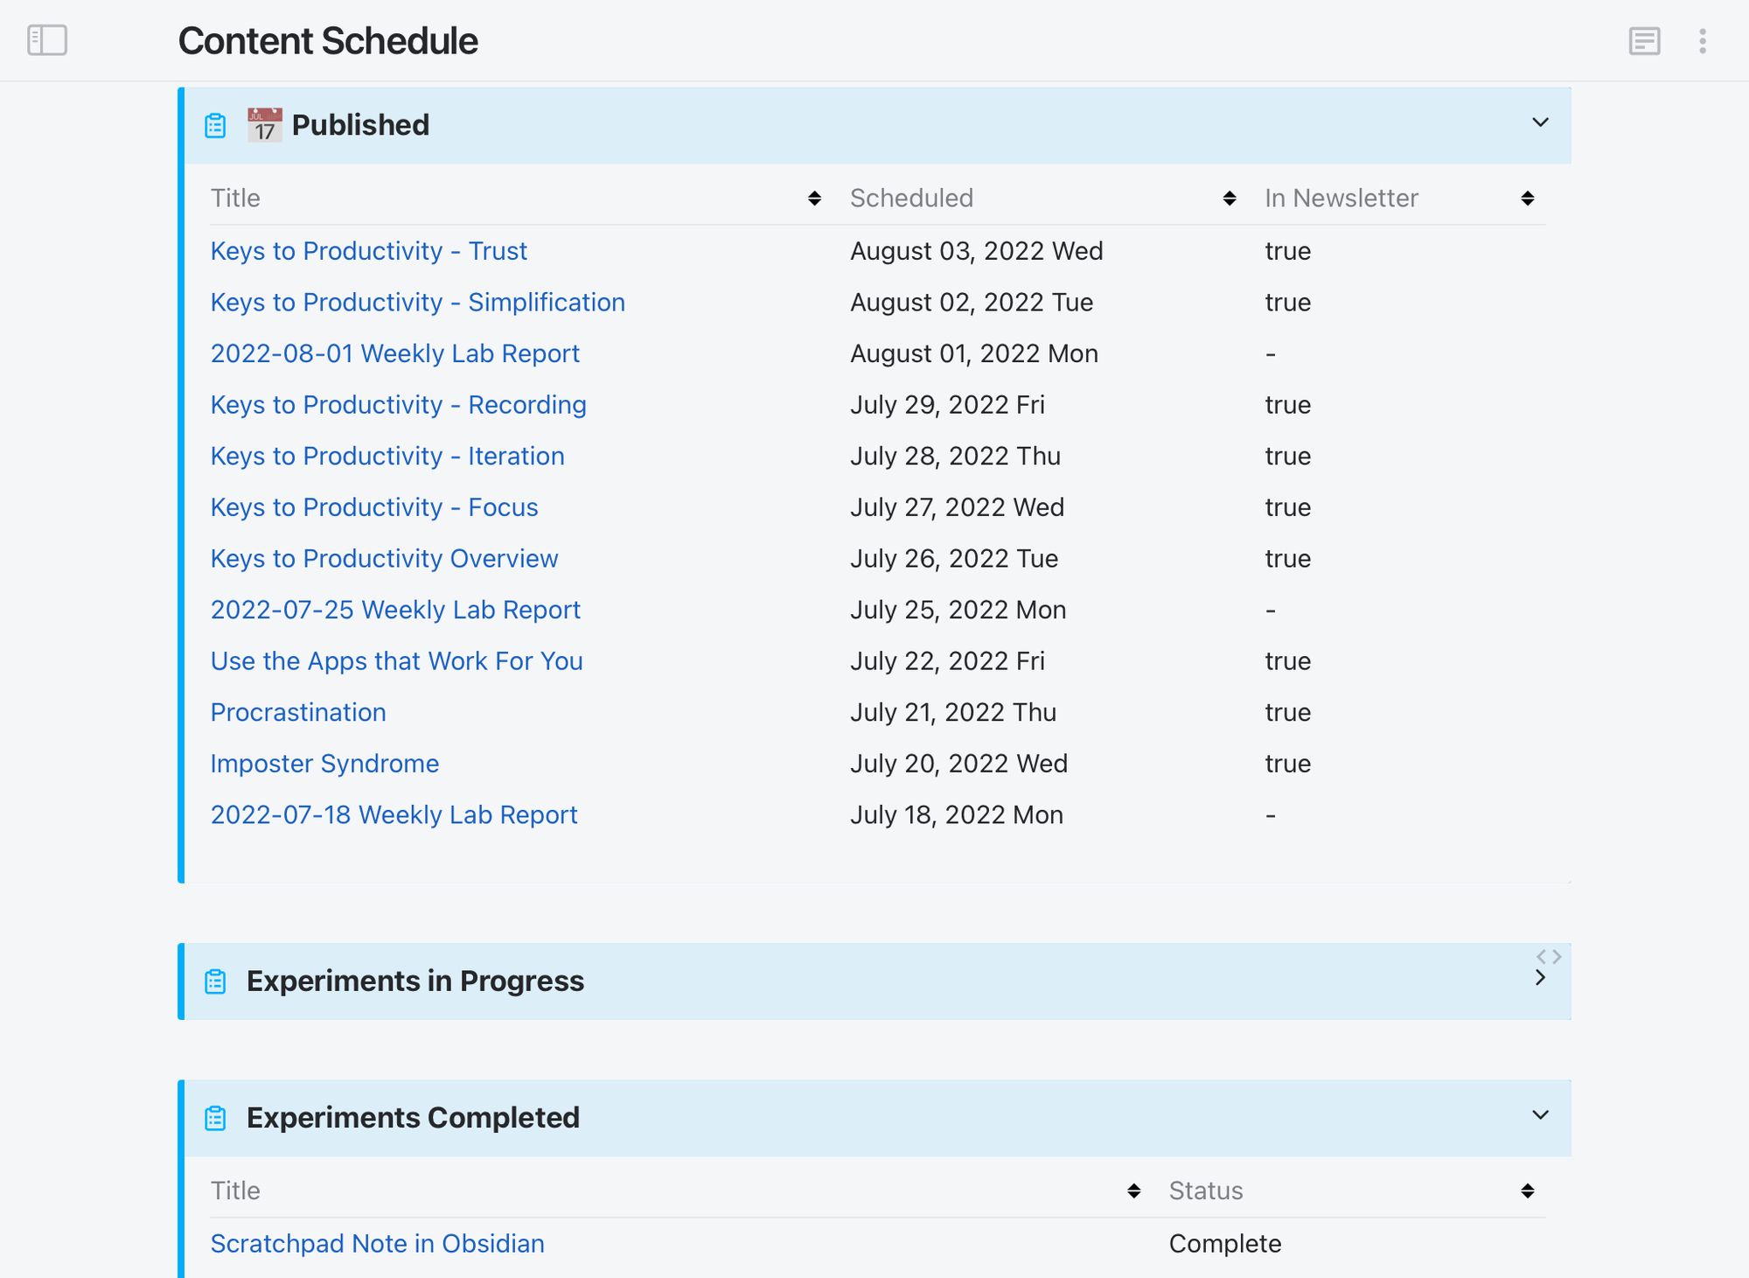Select the July 26, 2022 Tue cell
This screenshot has width=1749, height=1278.
click(954, 559)
